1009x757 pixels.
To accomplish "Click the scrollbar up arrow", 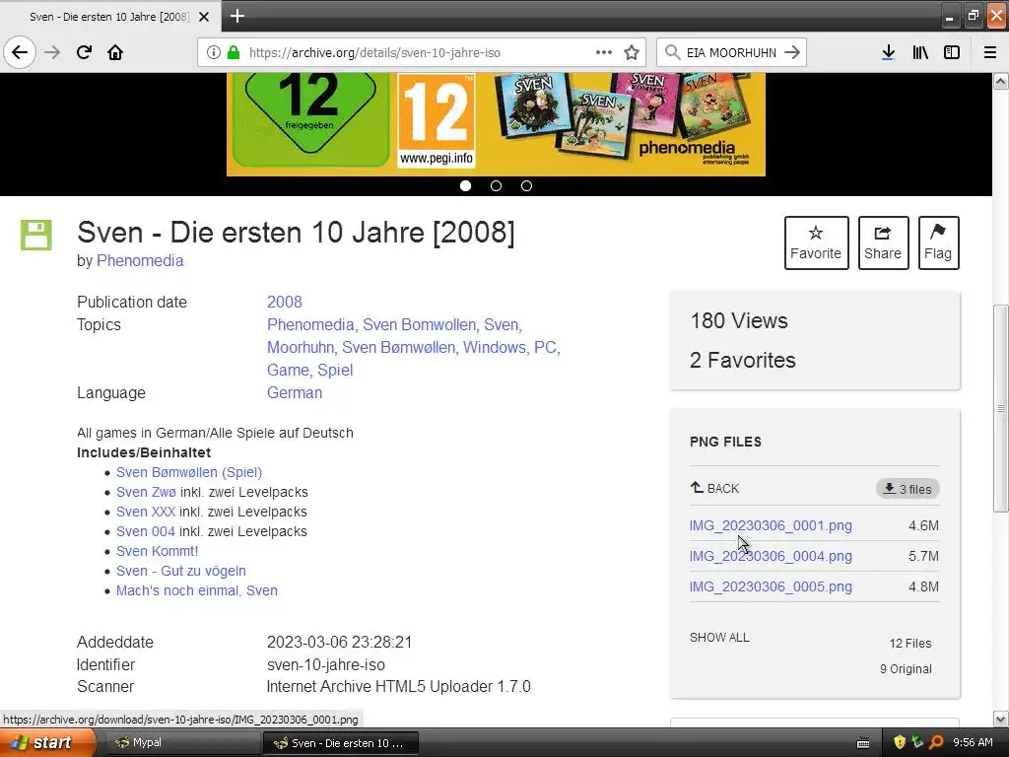I will pyautogui.click(x=1000, y=81).
